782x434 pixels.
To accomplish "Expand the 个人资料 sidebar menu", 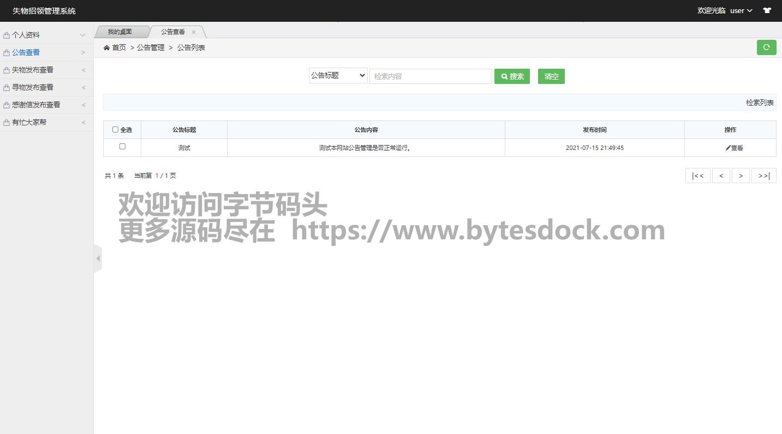I will (x=46, y=35).
